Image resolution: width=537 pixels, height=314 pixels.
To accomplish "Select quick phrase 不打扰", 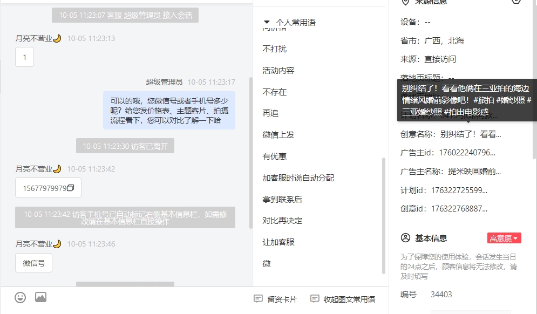I will 274,49.
